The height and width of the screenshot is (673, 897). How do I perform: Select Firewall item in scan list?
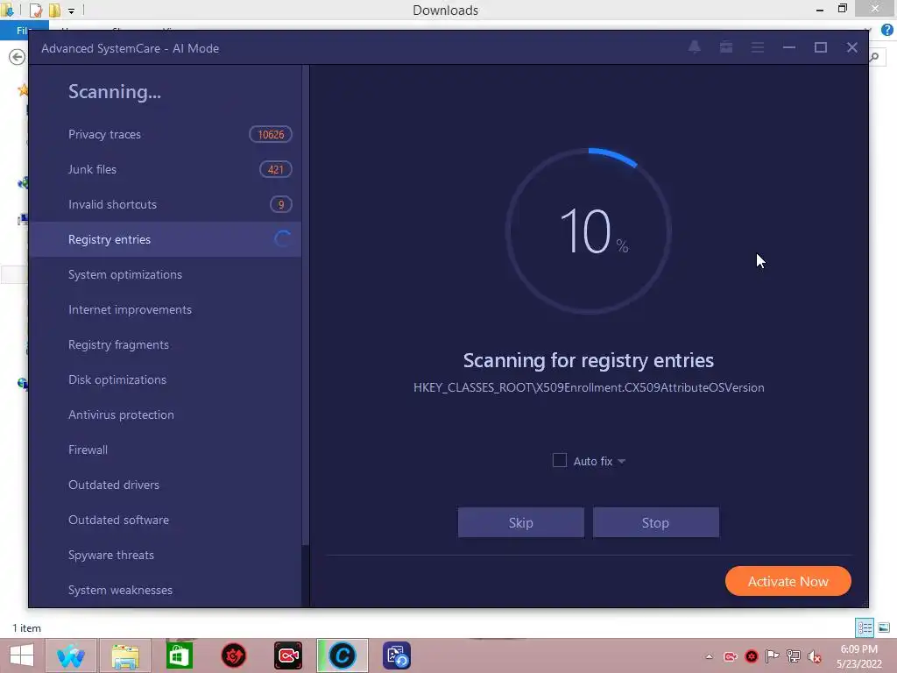click(165, 450)
